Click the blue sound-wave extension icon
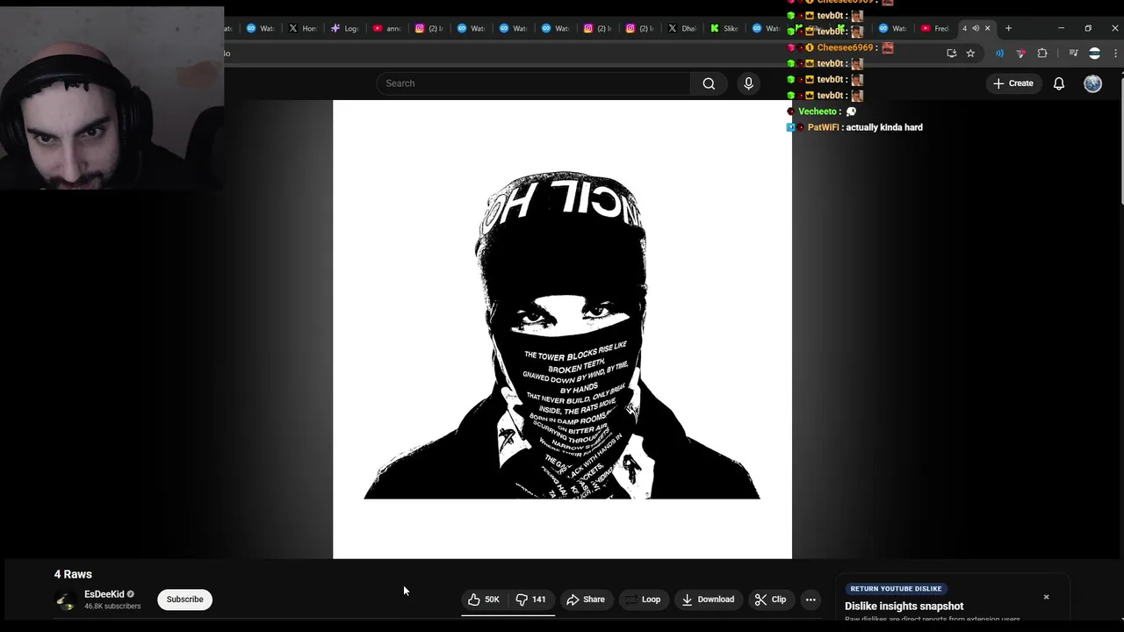Image resolution: width=1124 pixels, height=632 pixels. coord(999,54)
